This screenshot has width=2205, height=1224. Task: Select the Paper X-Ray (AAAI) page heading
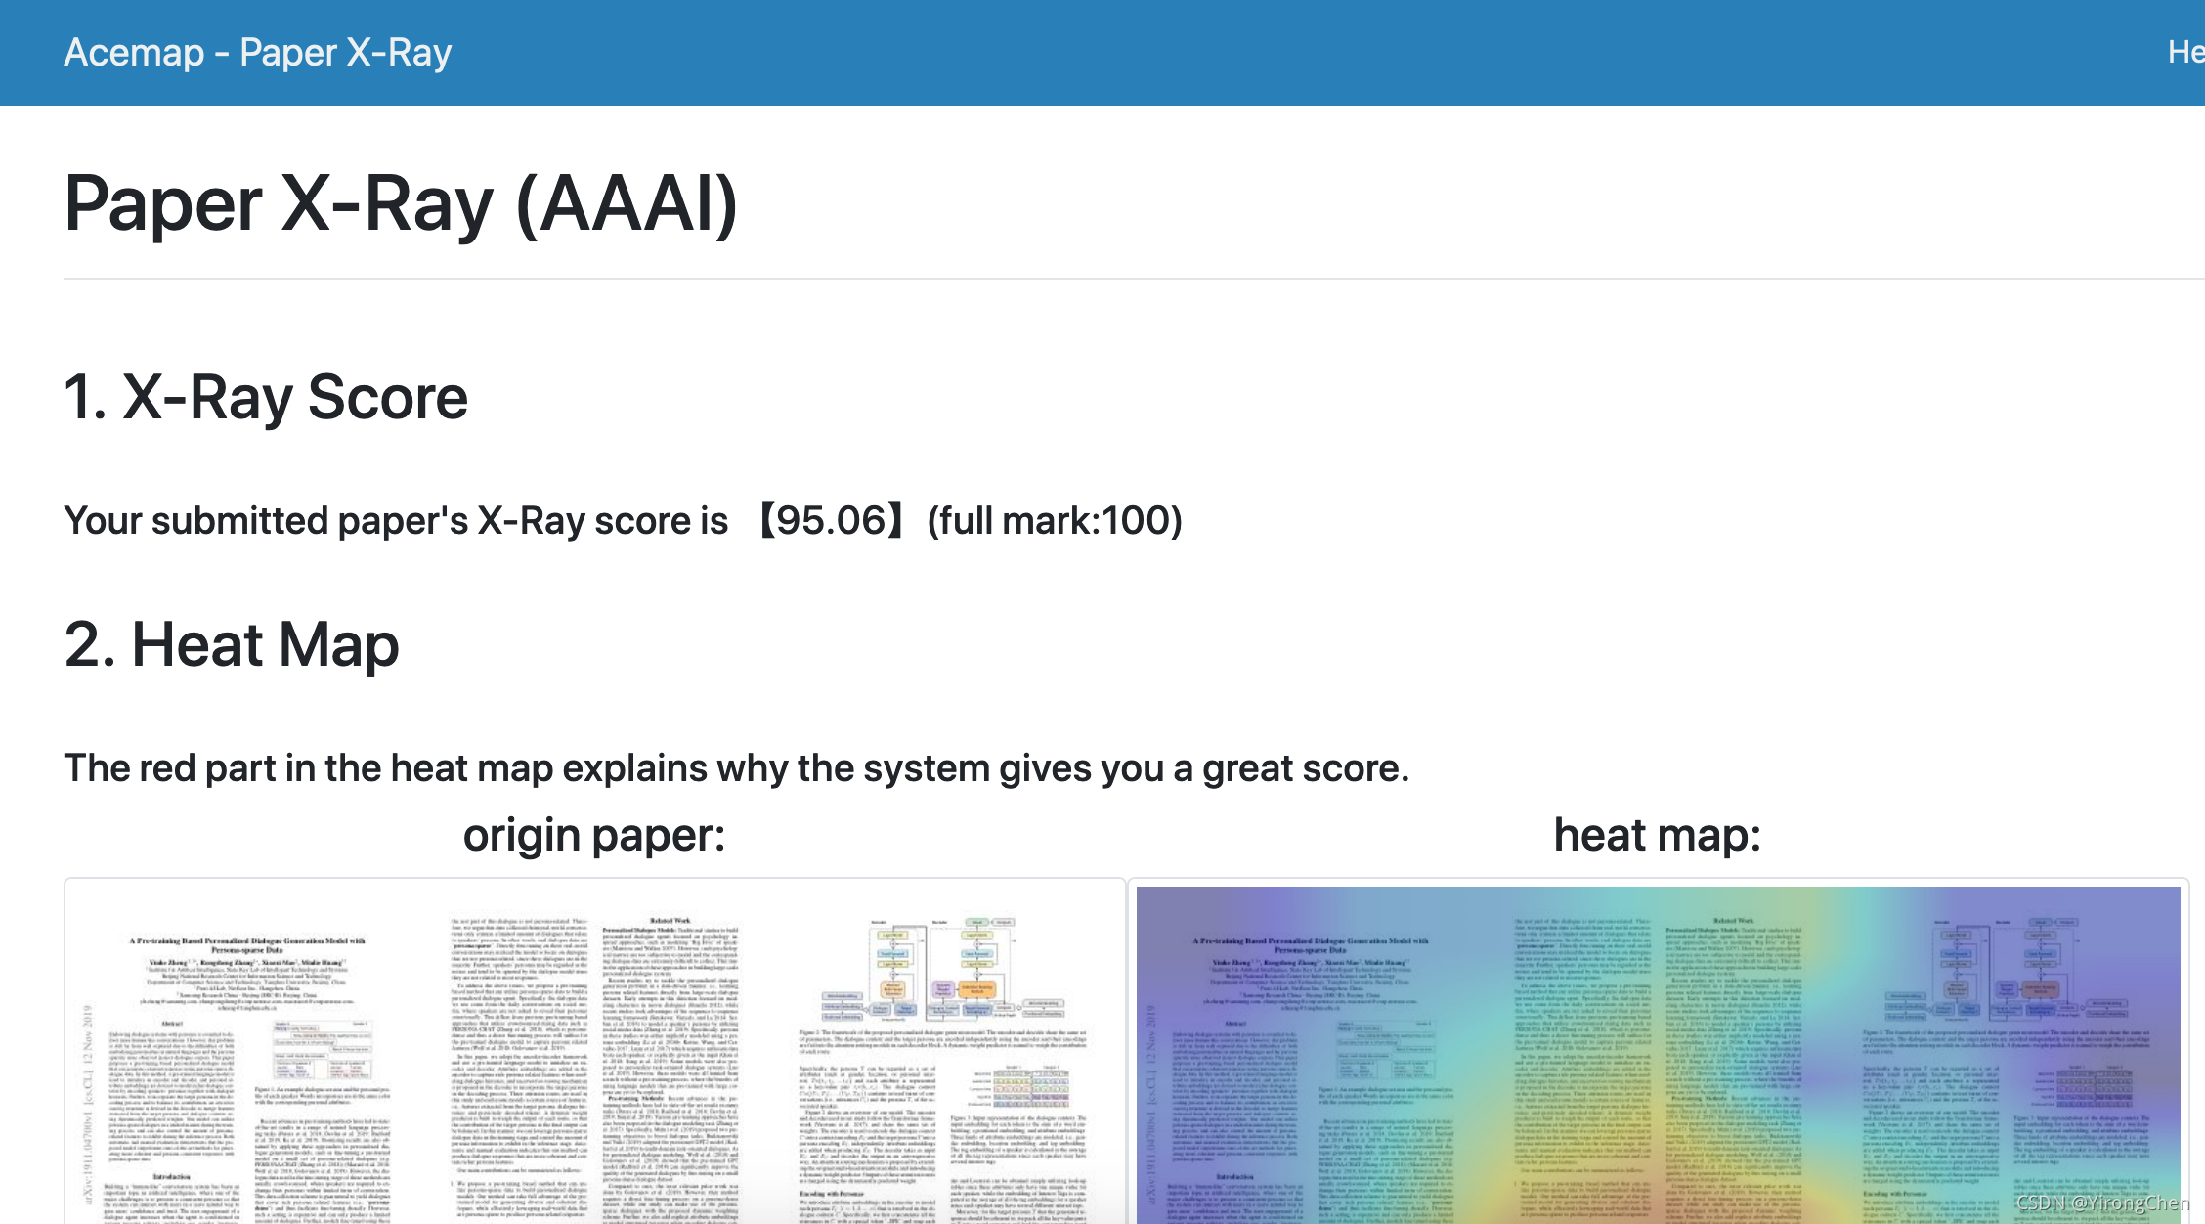click(401, 203)
